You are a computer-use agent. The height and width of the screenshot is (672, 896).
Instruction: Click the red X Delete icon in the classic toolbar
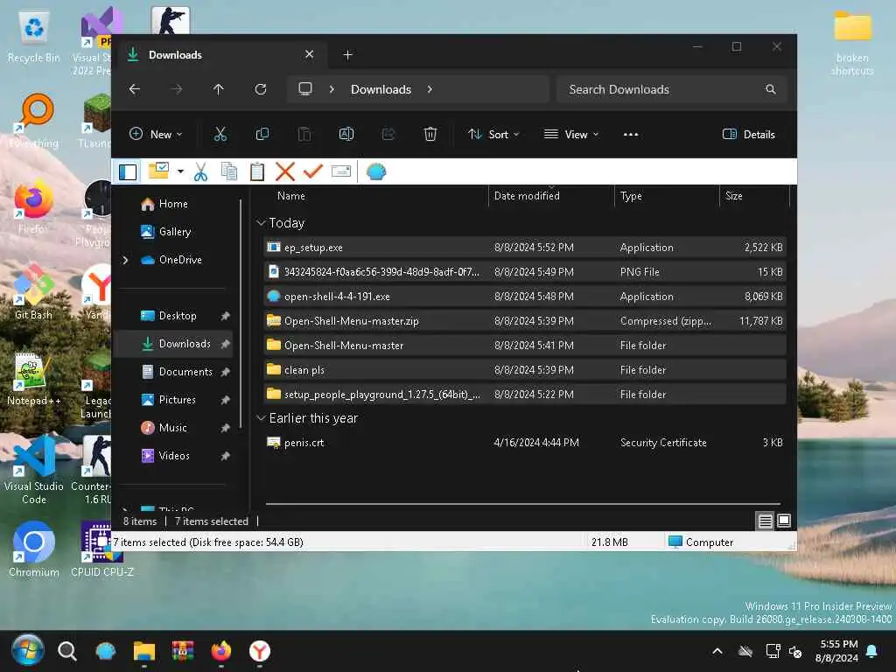click(284, 171)
